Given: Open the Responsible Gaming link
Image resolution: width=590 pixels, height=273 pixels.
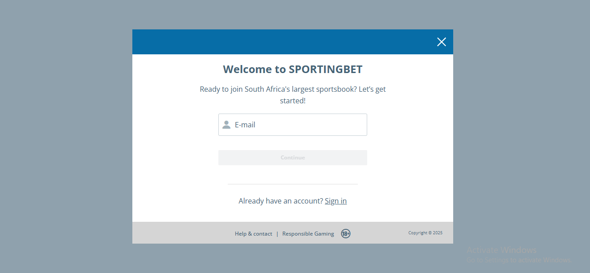Looking at the screenshot, I should (x=308, y=234).
